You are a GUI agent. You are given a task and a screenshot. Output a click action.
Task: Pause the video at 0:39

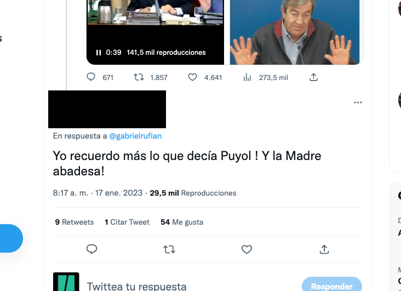(99, 53)
